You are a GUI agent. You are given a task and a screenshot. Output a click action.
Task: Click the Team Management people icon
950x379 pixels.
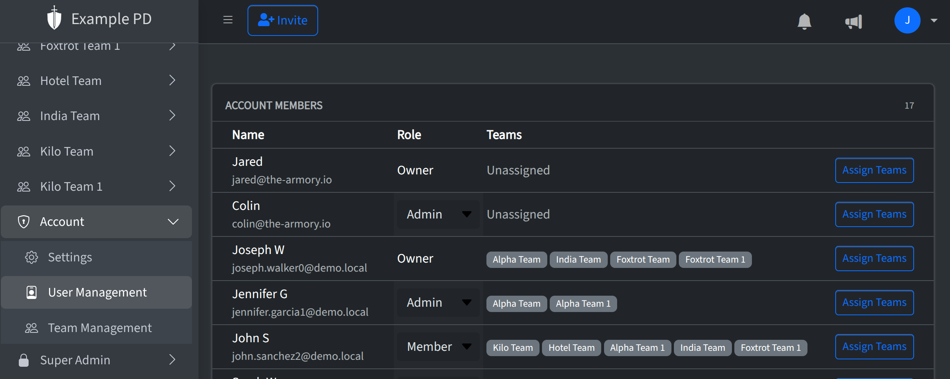coord(31,327)
